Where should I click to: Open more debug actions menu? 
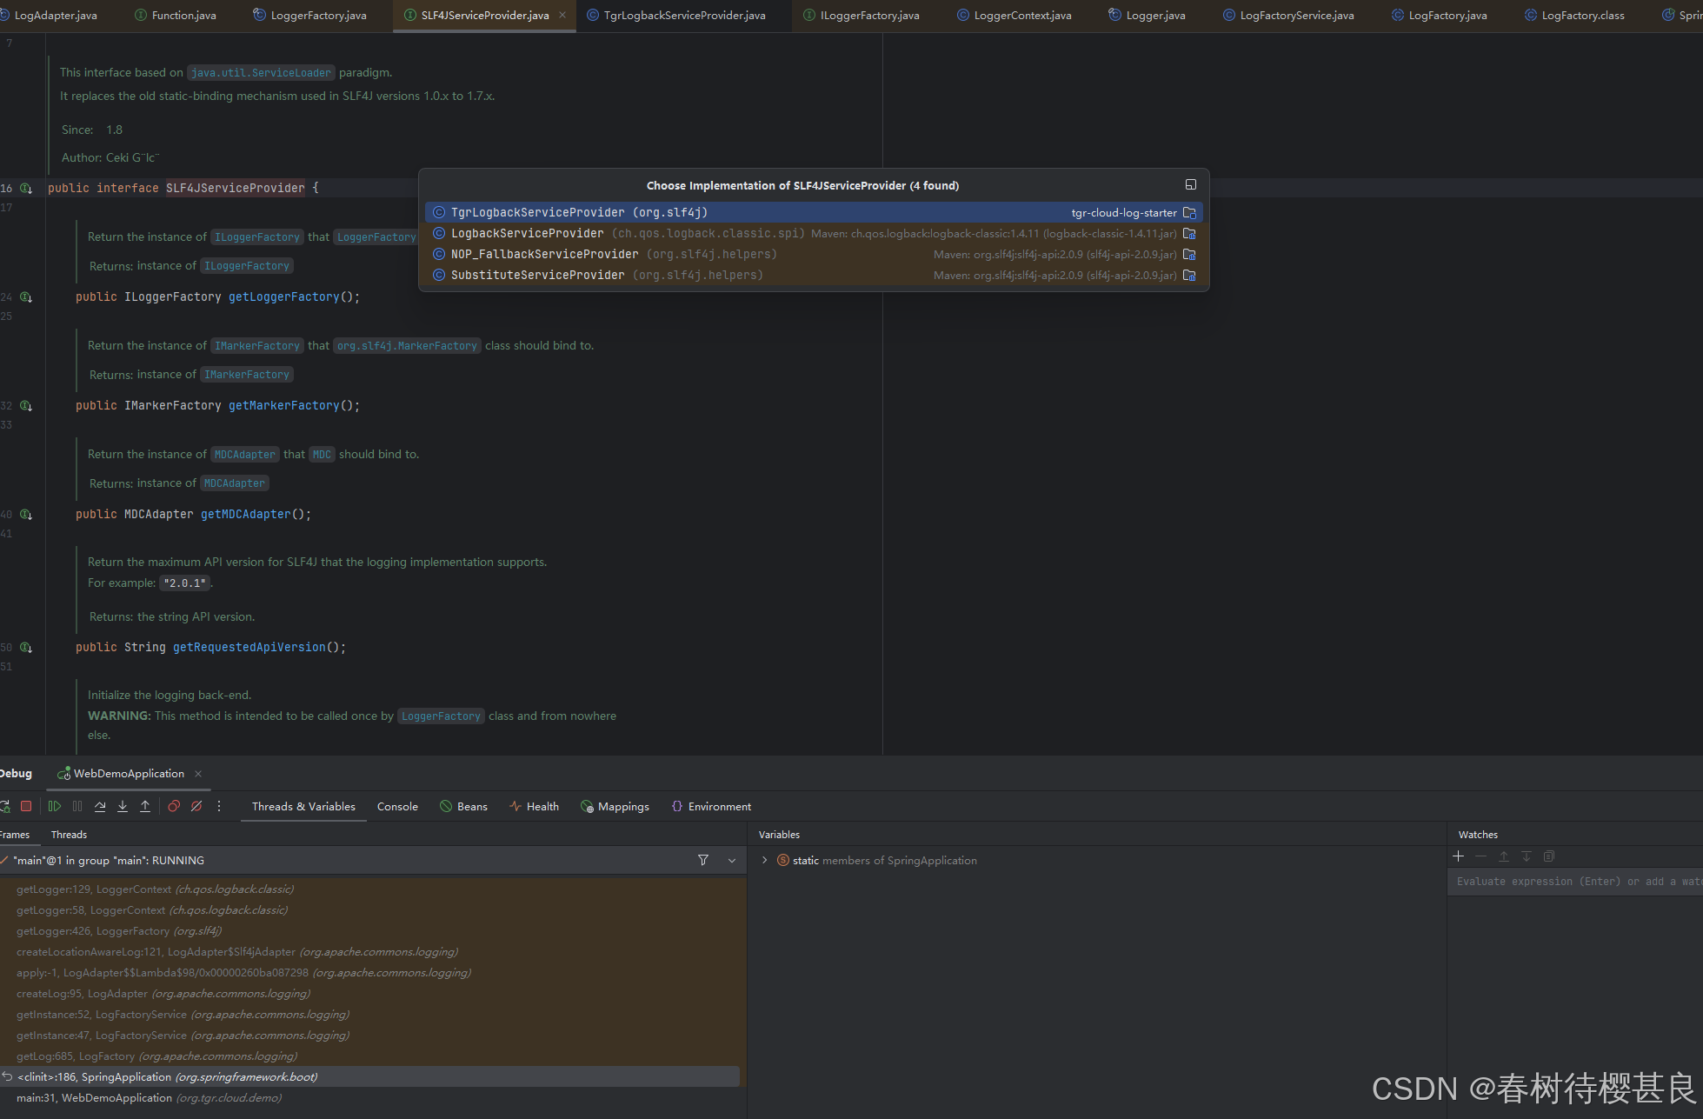[219, 806]
